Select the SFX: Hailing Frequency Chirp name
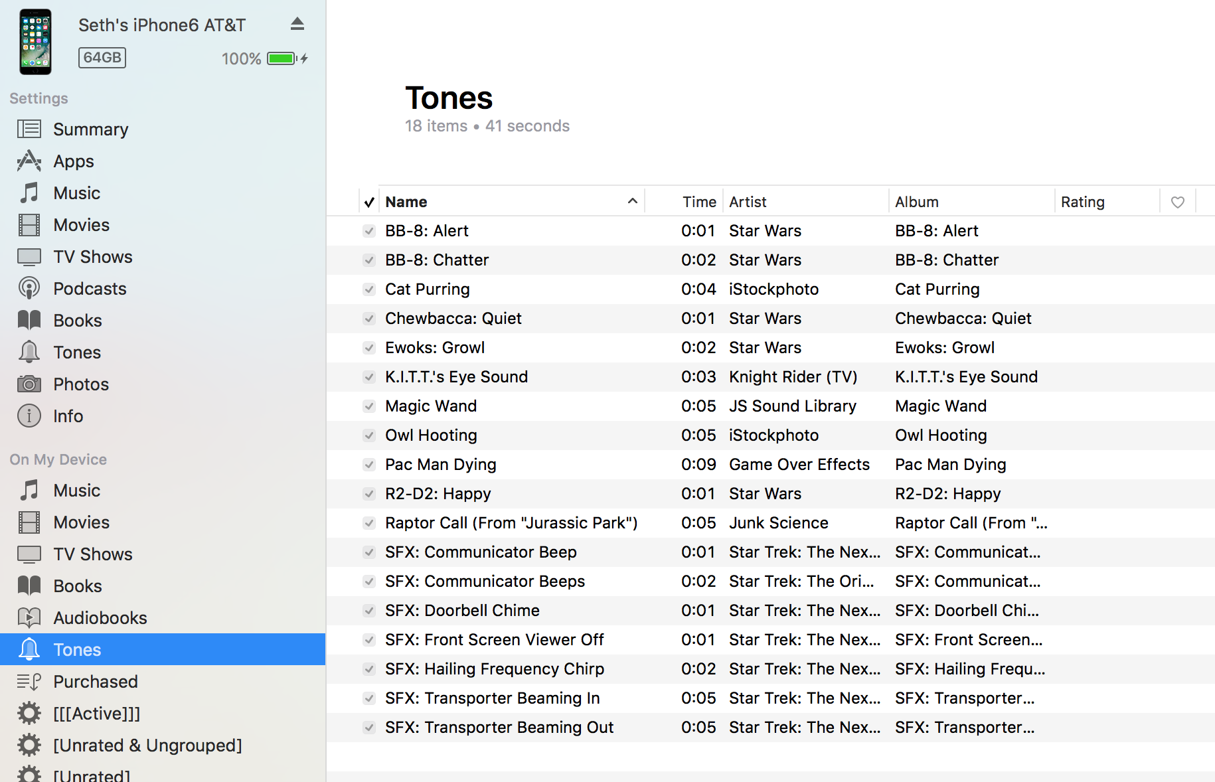This screenshot has width=1215, height=782. click(495, 669)
